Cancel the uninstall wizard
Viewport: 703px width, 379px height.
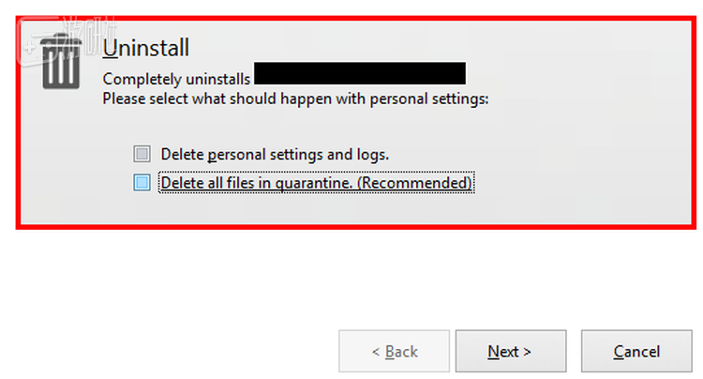tap(636, 352)
